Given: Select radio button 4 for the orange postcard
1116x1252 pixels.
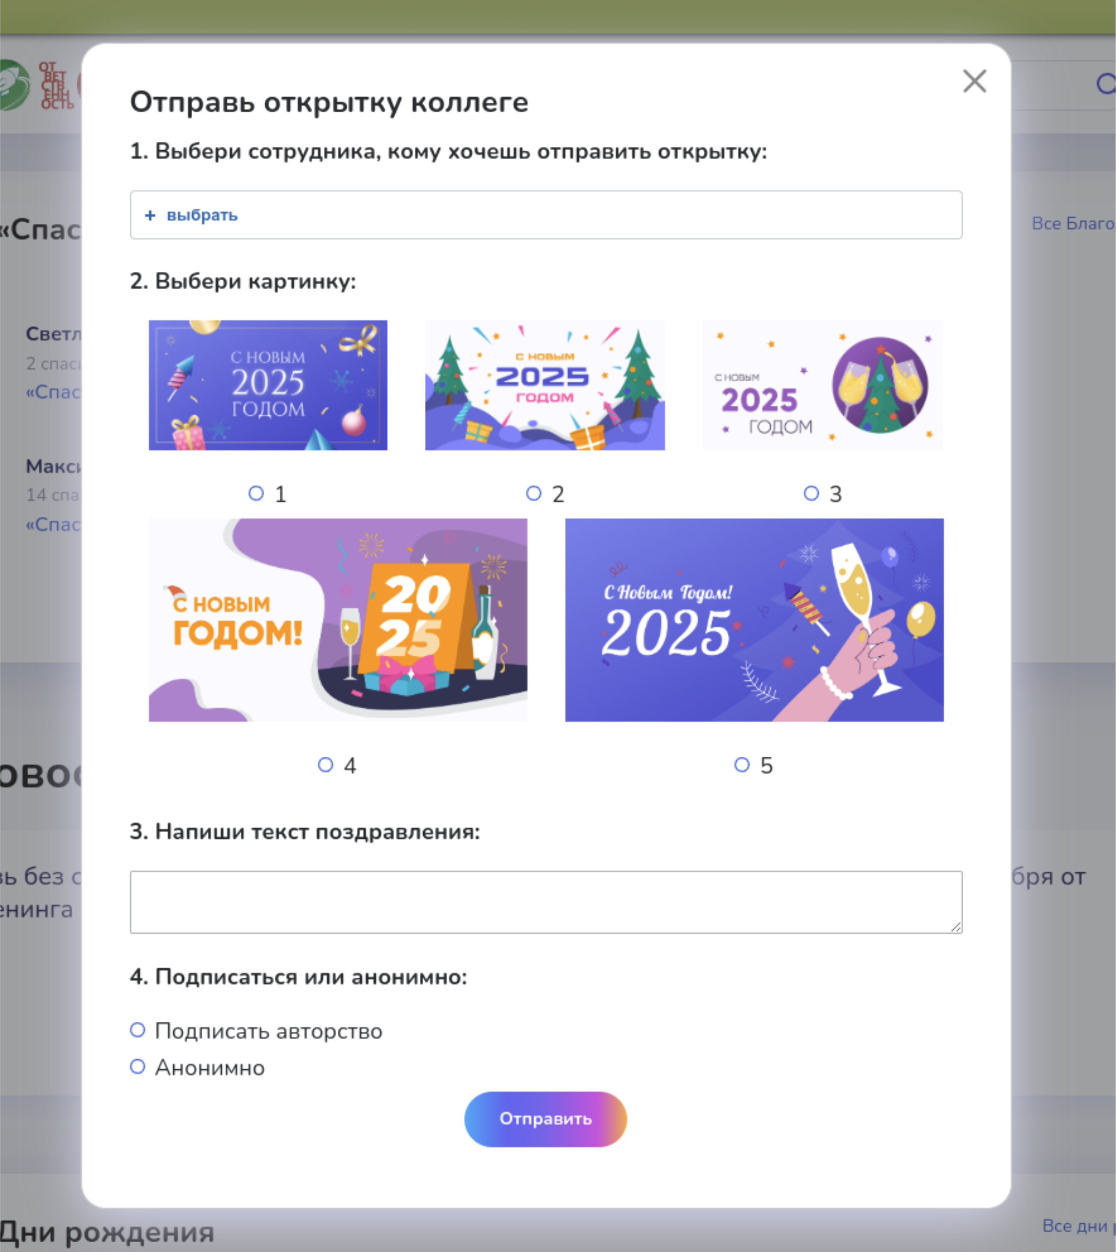Looking at the screenshot, I should [x=325, y=765].
